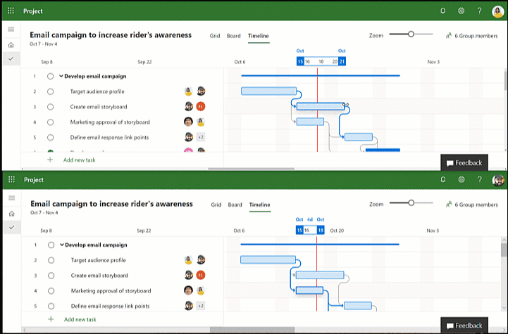Viewport: 508px width, 334px height.
Task: Click orange FL assignee avatar in top window
Action: (x=201, y=106)
